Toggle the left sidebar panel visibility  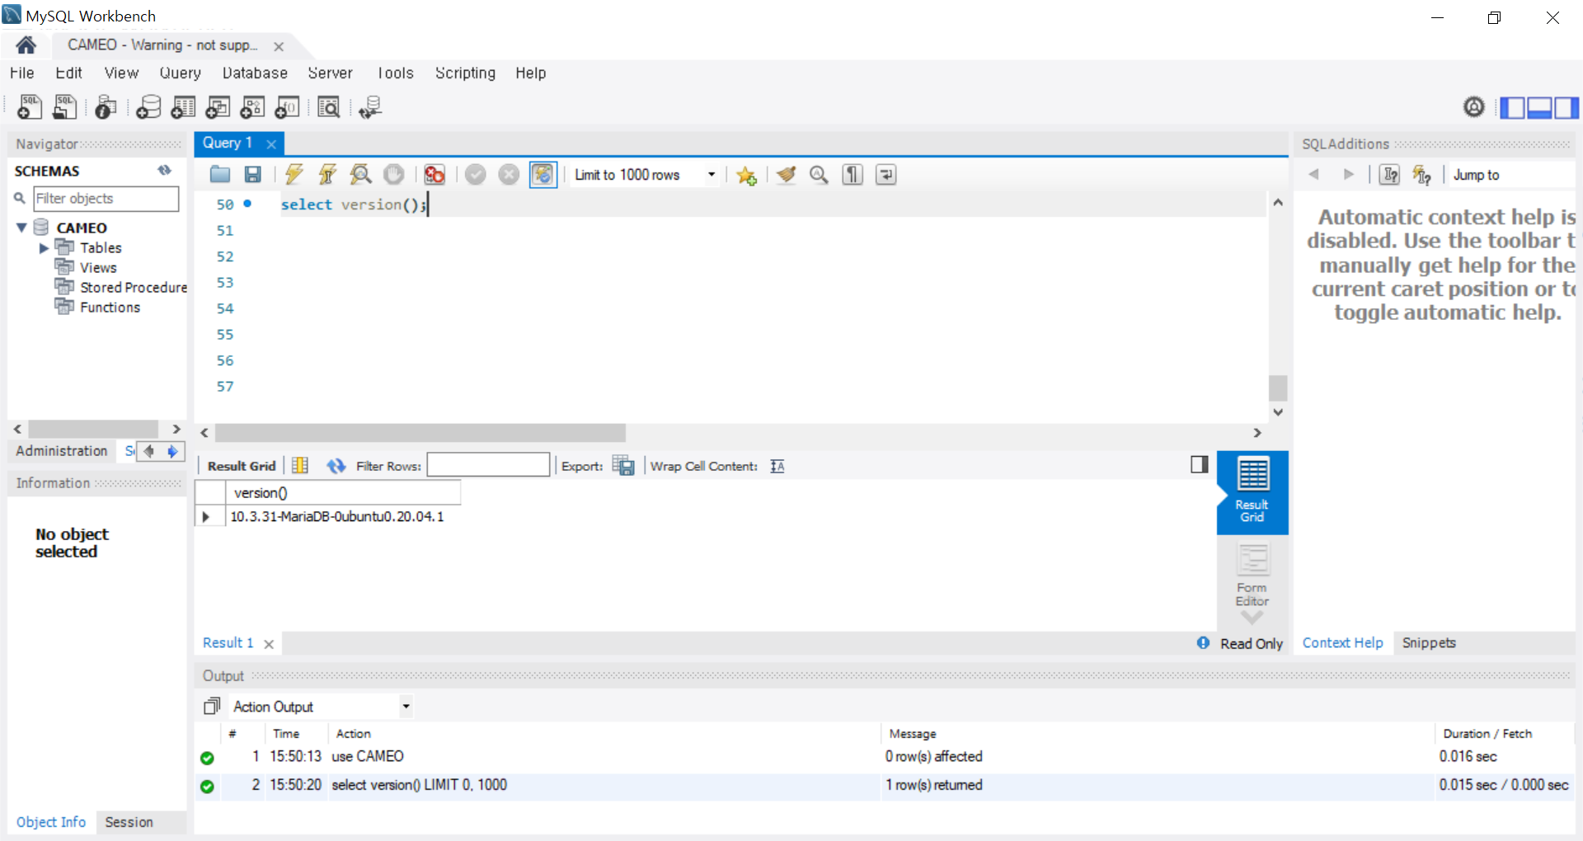tap(1512, 107)
